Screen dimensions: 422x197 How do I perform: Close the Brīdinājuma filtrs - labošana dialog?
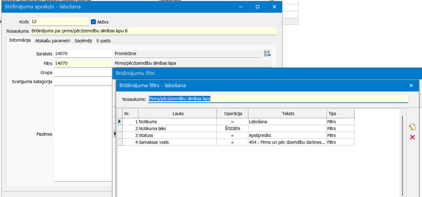(411, 85)
